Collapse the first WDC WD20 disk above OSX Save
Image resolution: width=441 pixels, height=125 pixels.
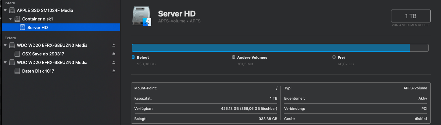pyautogui.click(x=5, y=45)
